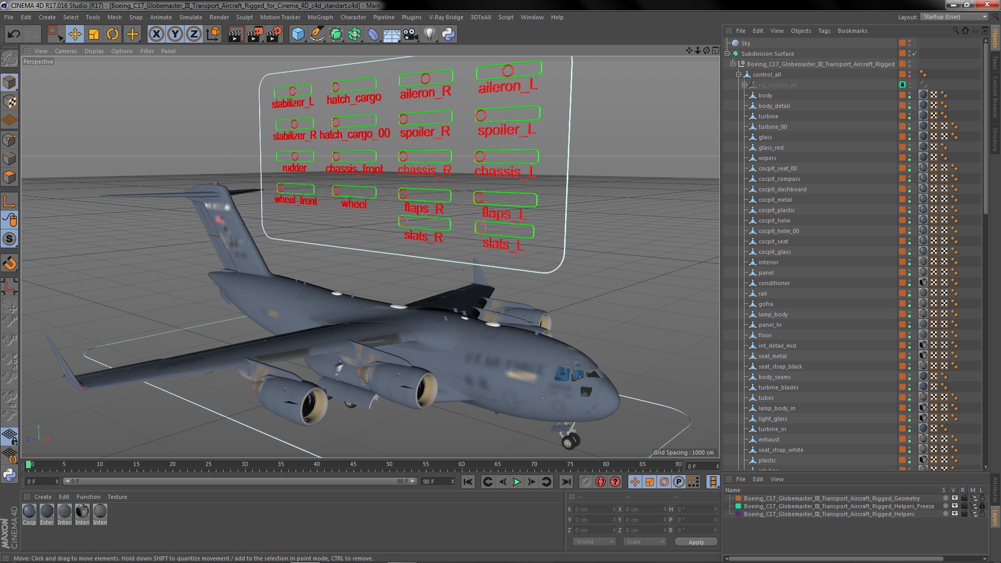
Task: Click the coordinate system icon
Action: tap(213, 34)
